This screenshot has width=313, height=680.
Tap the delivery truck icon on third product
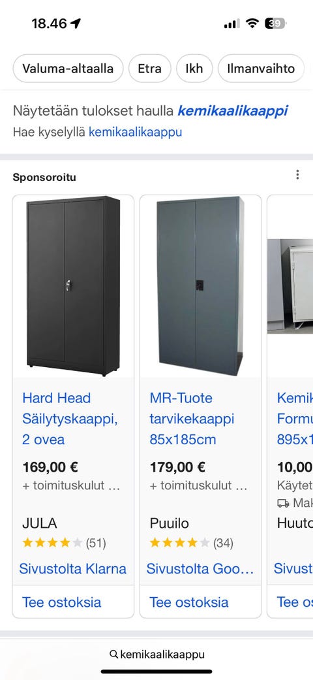(283, 503)
